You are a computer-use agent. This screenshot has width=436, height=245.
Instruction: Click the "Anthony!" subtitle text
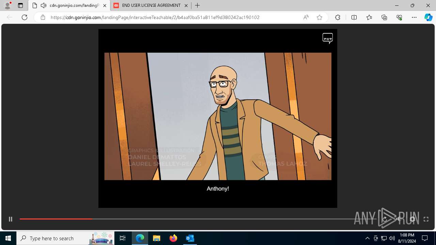coord(218,189)
